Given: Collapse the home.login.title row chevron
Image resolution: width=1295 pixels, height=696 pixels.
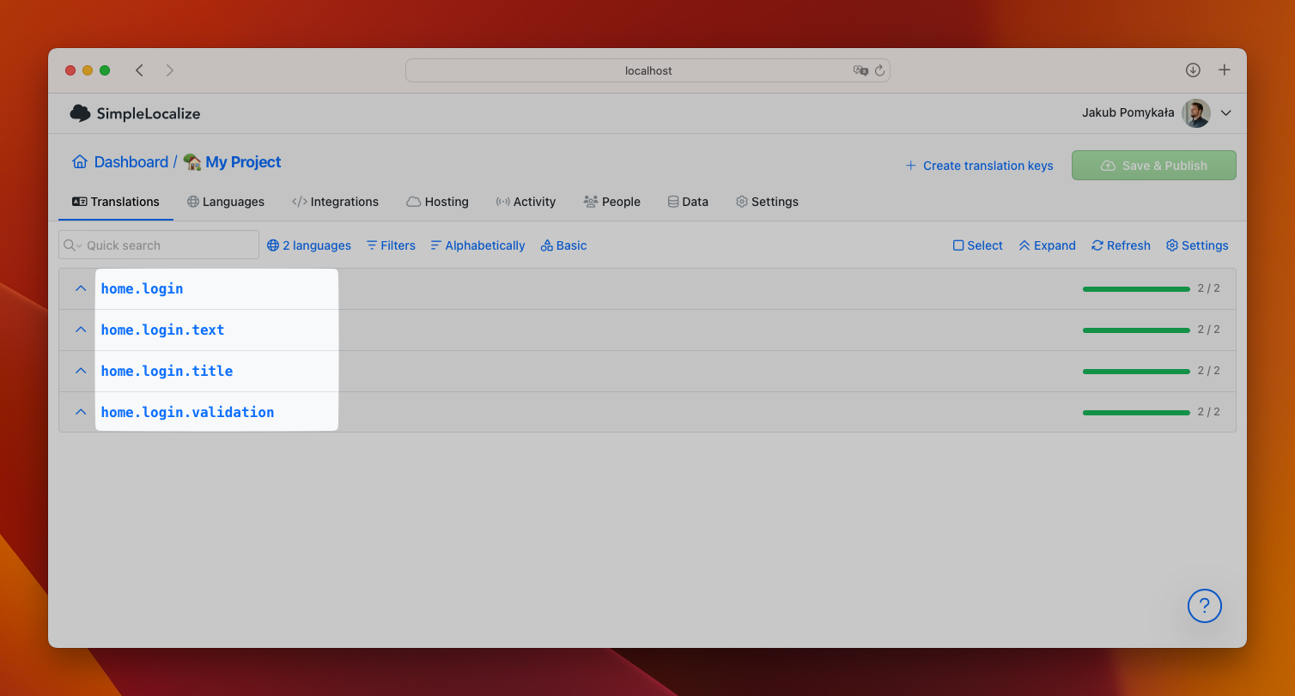Looking at the screenshot, I should pyautogui.click(x=81, y=371).
